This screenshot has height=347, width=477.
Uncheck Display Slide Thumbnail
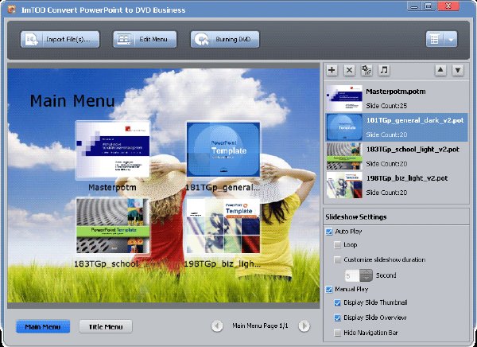[337, 302]
